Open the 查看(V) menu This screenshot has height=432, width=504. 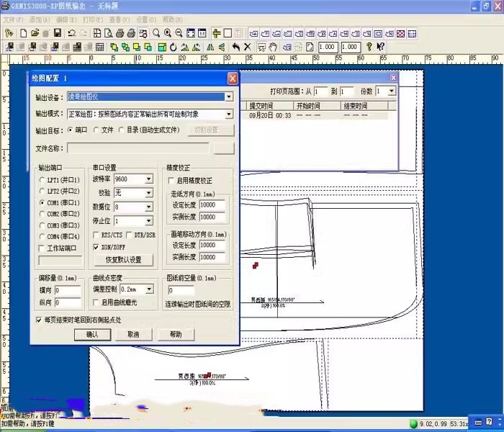pos(120,19)
